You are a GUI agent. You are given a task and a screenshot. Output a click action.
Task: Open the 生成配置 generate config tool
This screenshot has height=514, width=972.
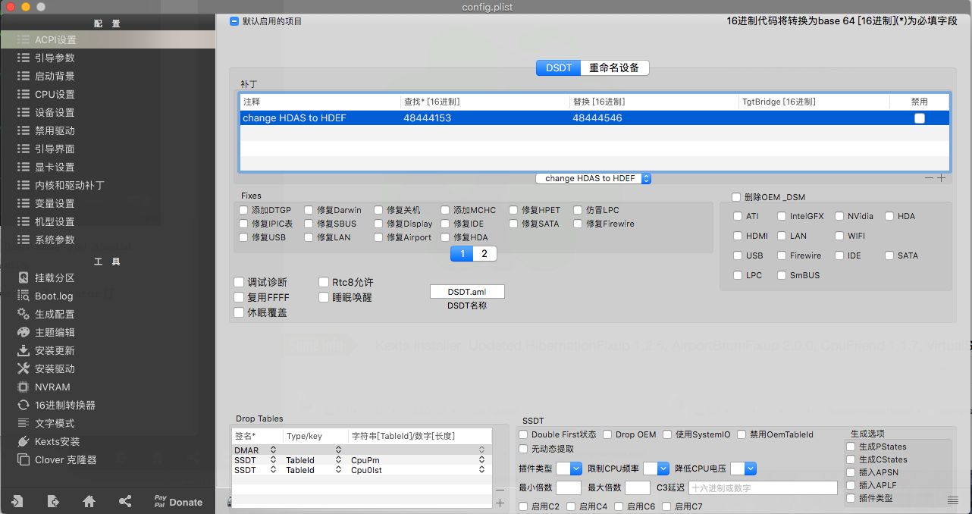coord(55,314)
